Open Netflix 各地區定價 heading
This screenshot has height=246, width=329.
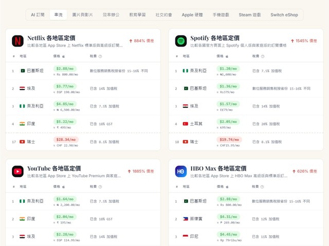pos(51,38)
